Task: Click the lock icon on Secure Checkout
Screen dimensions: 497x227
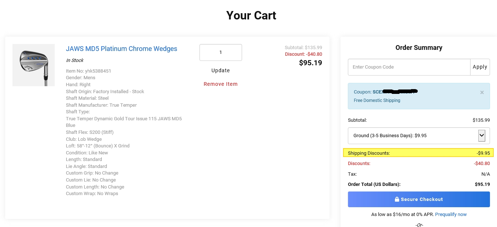Action: click(x=397, y=199)
